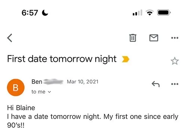Star the First date tomorrow night email

point(175,61)
